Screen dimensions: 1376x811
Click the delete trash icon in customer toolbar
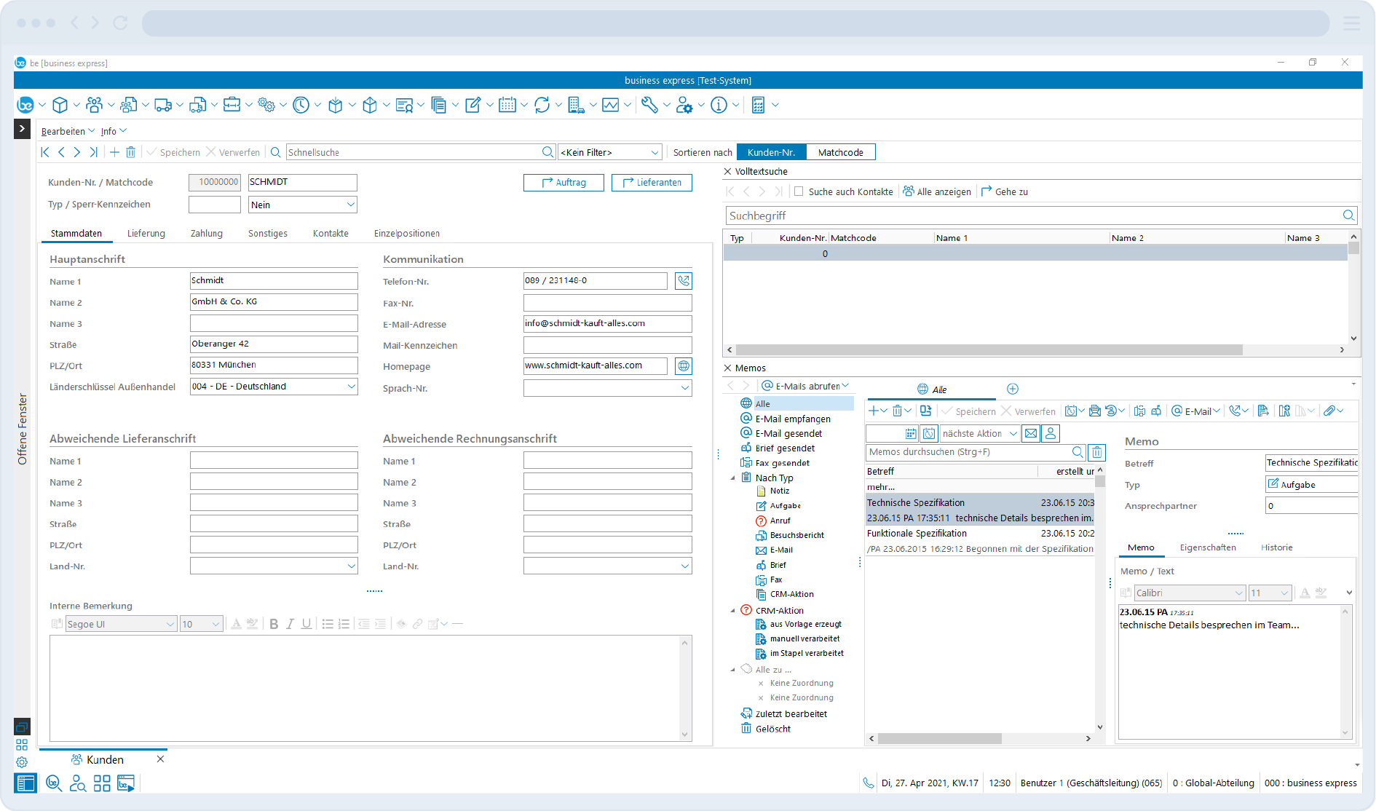pos(131,152)
